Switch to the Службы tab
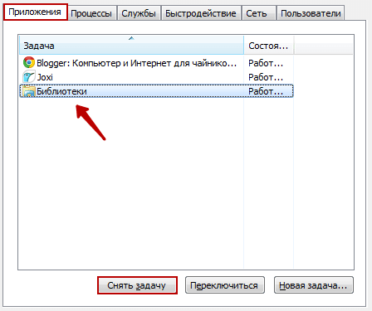The width and height of the screenshot is (372, 311). tap(139, 13)
